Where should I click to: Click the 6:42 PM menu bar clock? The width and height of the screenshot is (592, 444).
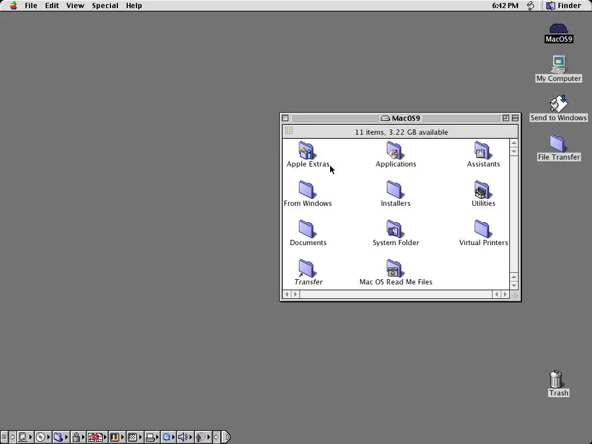coord(505,6)
